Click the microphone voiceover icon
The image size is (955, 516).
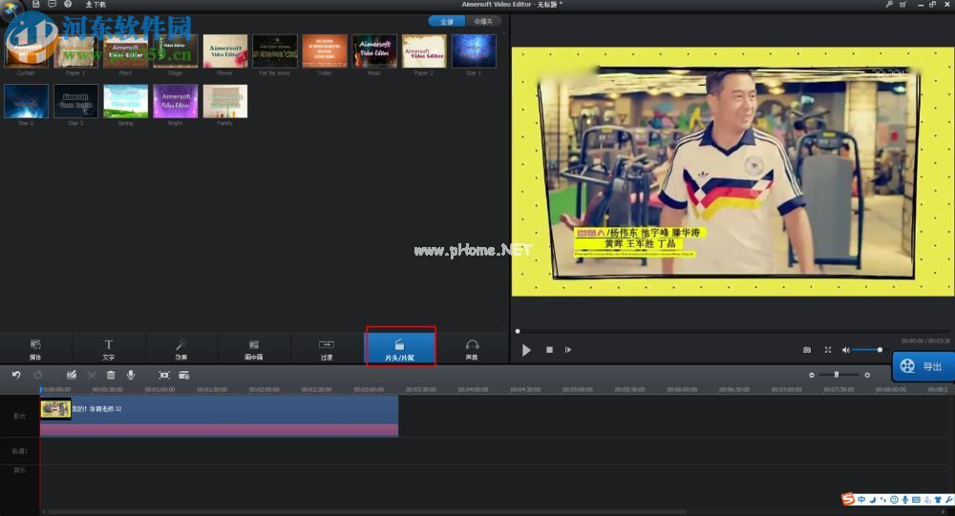[130, 375]
